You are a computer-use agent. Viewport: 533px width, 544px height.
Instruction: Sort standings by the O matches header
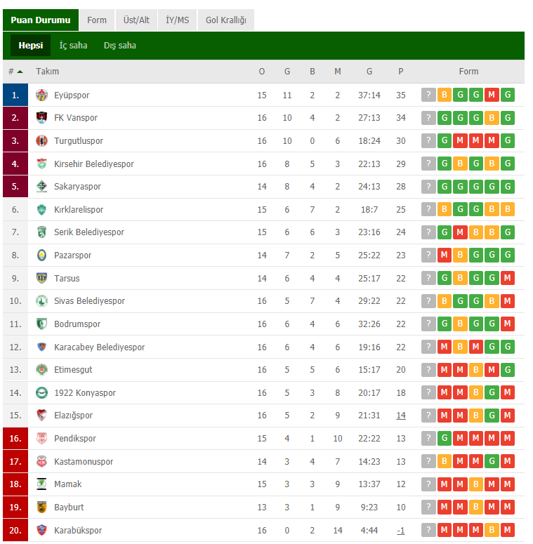coord(262,72)
